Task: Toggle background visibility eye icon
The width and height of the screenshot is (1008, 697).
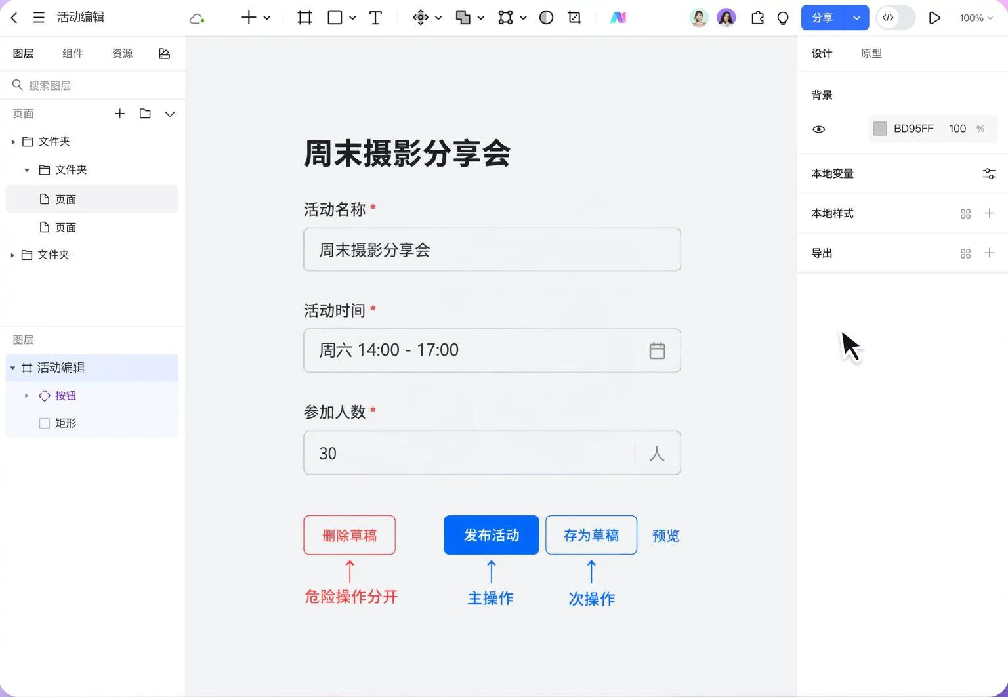Action: (x=818, y=129)
